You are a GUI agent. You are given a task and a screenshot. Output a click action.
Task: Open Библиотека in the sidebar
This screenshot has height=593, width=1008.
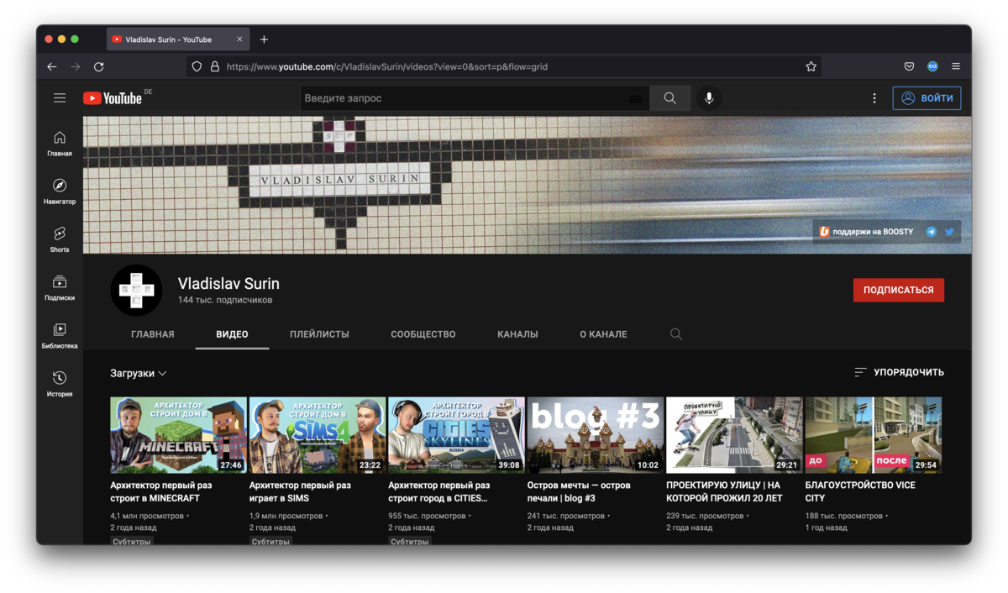tap(60, 336)
